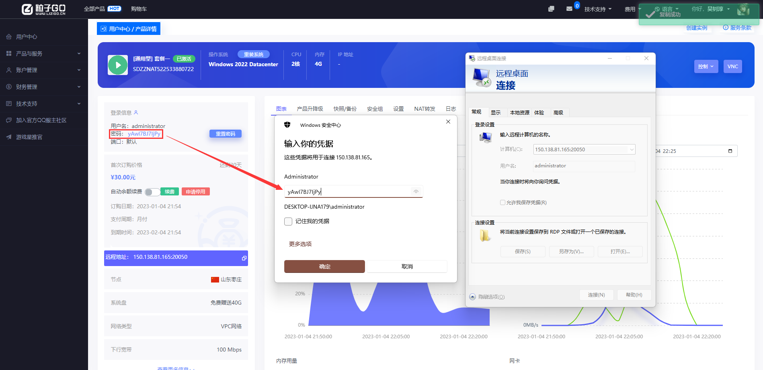The height and width of the screenshot is (370, 763).
Task: Expand the 产品与服务 sidebar menu
Action: click(79, 53)
